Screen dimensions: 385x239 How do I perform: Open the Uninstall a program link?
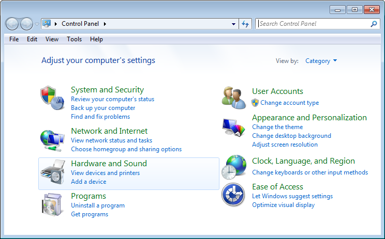tap(97, 205)
